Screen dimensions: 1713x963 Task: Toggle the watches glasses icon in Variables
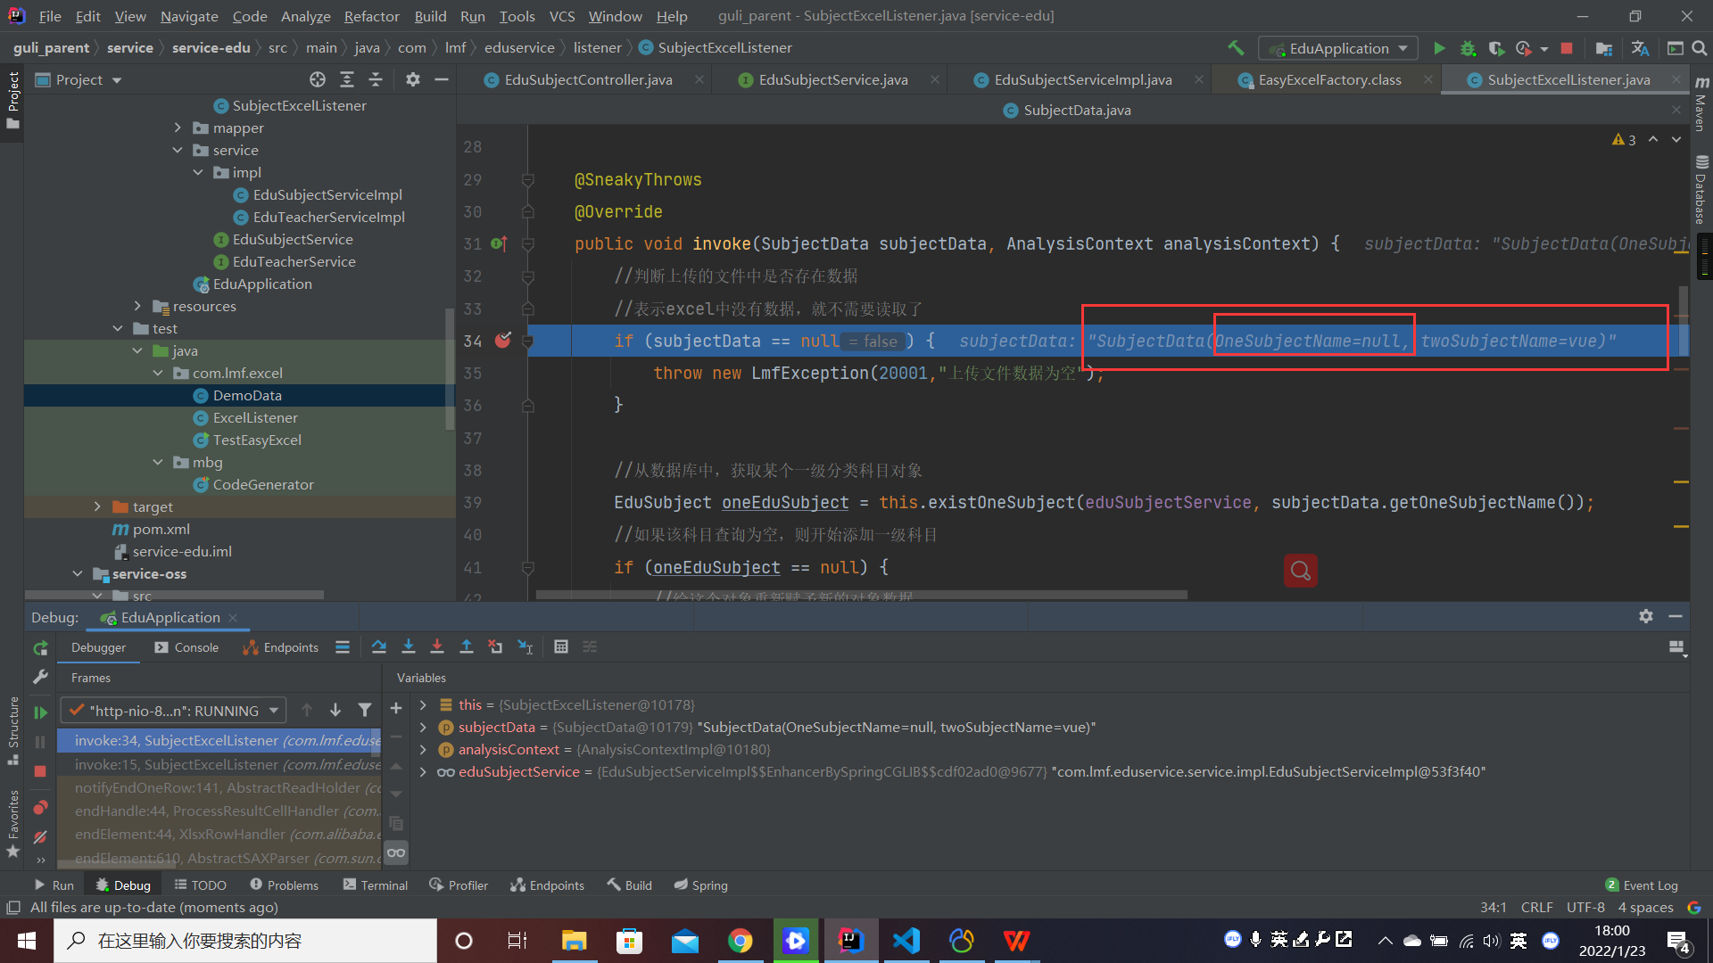pos(396,852)
